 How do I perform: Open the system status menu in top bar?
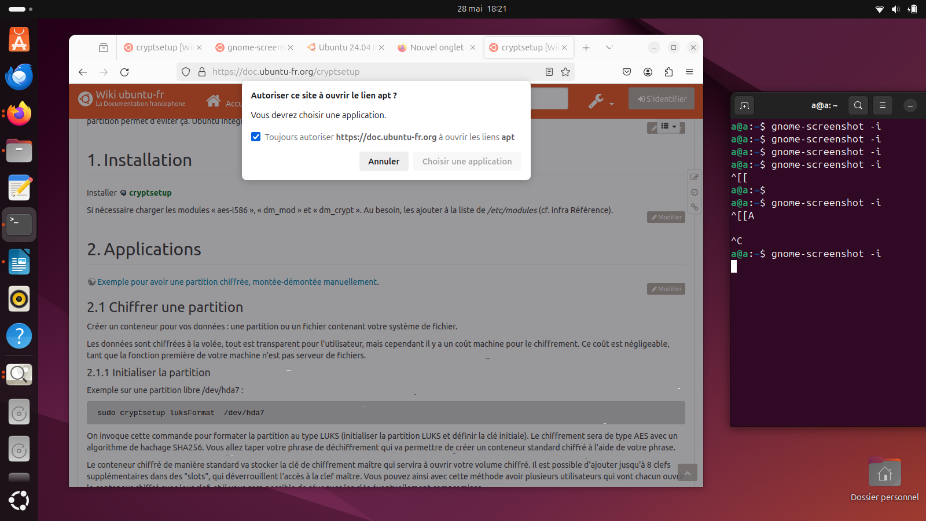(896, 9)
